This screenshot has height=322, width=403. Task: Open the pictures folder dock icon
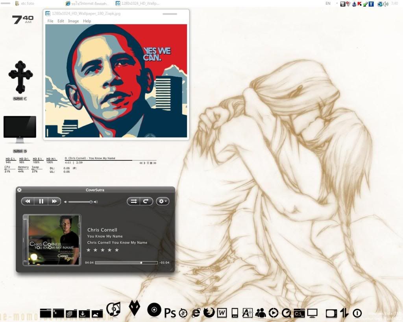click(97, 314)
